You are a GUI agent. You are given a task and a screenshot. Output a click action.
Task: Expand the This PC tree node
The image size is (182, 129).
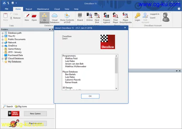[2, 36]
